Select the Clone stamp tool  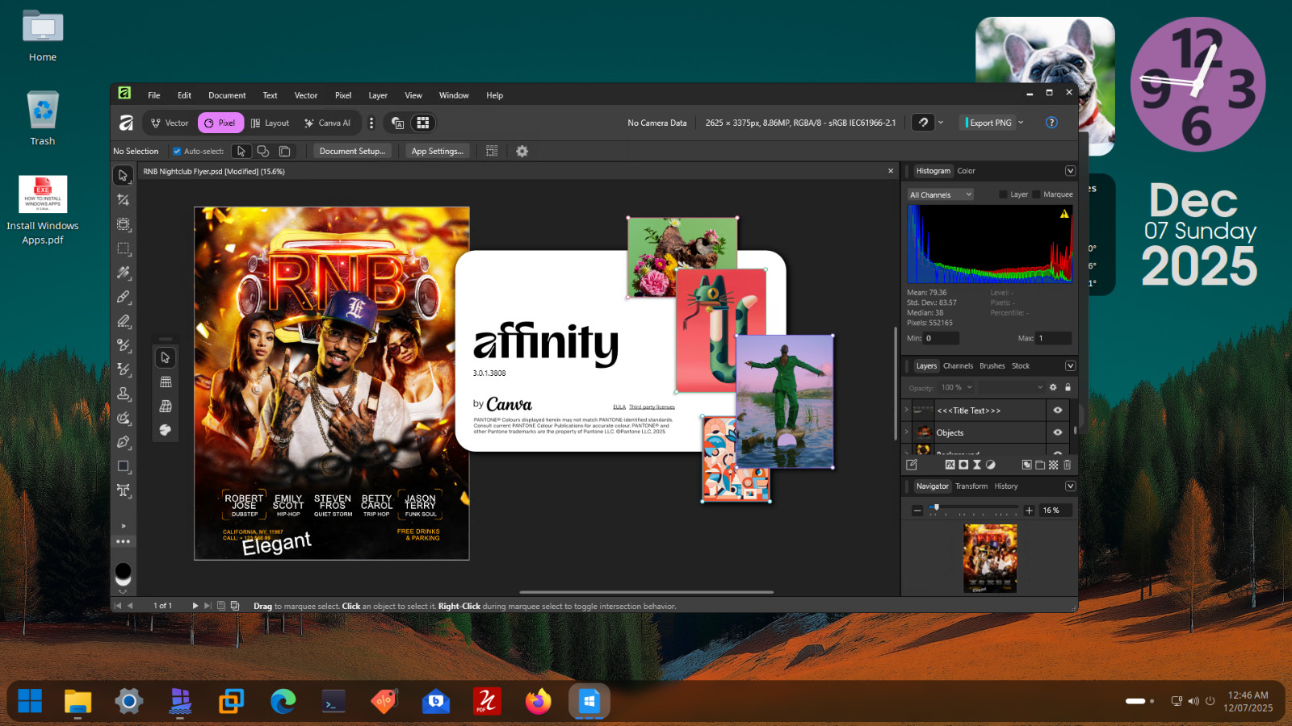[123, 394]
